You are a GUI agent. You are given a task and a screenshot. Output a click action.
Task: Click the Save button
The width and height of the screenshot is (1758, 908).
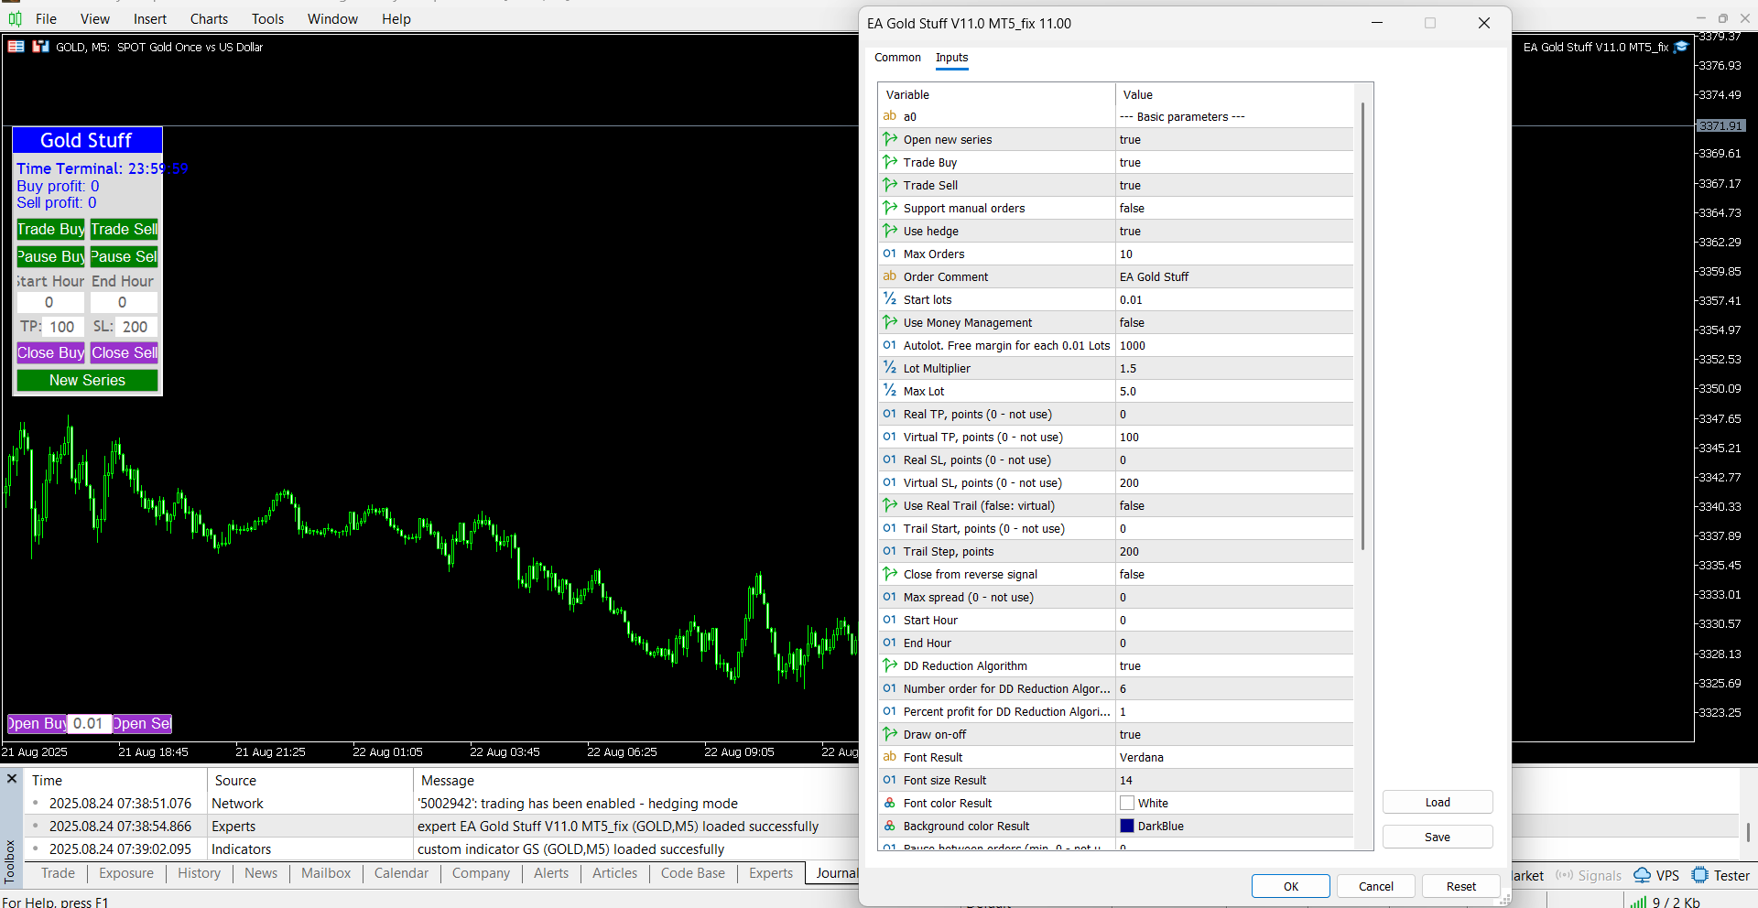(1438, 837)
